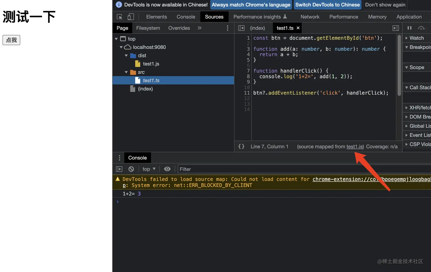This screenshot has width=431, height=272.
Task: Open the Network tab
Action: click(310, 17)
